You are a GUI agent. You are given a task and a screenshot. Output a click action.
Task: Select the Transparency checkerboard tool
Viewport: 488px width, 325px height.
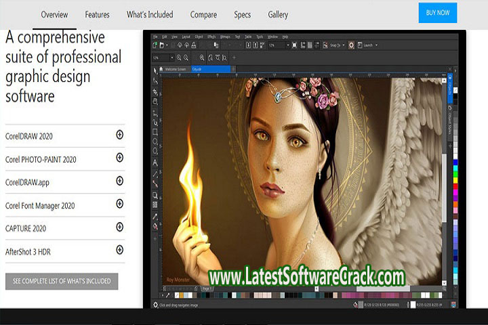point(155,205)
